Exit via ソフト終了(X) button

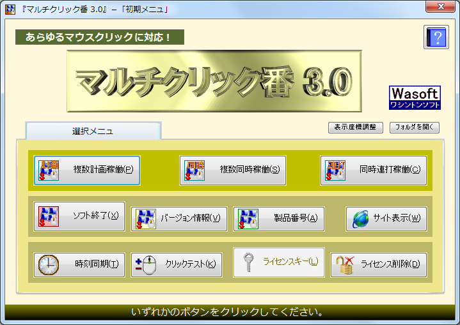[79, 216]
